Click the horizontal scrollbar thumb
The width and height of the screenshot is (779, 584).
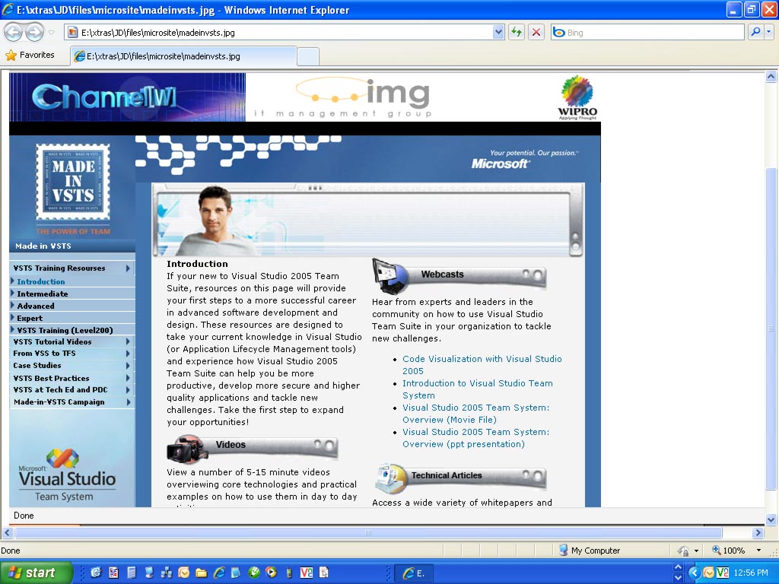click(x=368, y=533)
